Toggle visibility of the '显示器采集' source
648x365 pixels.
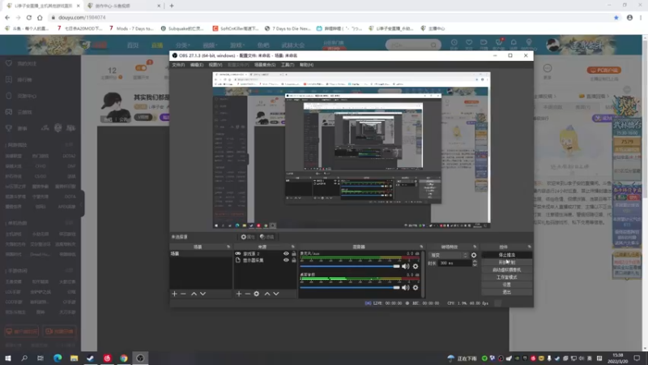click(286, 260)
